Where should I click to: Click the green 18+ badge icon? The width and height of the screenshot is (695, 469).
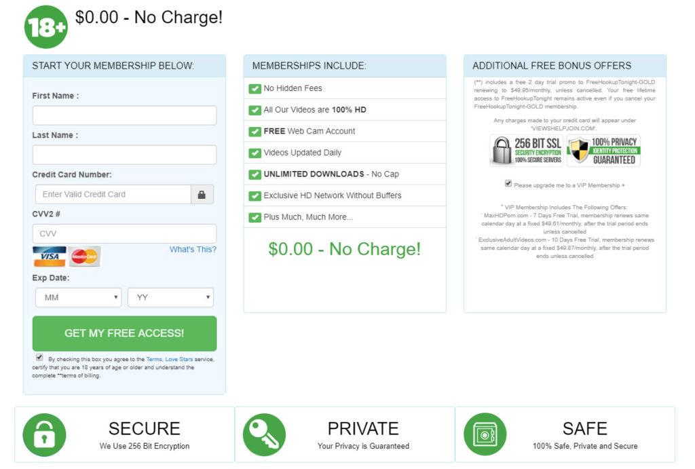[46, 27]
